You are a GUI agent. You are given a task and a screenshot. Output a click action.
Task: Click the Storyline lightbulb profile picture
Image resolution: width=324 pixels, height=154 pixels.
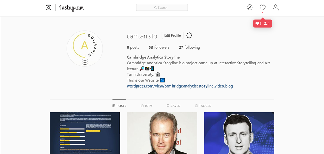(85, 49)
